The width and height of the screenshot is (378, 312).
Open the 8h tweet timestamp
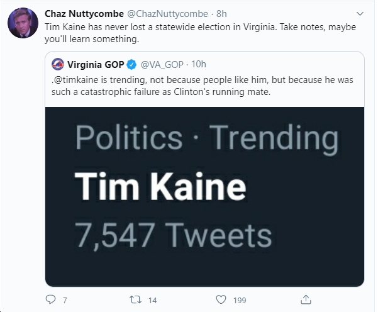(x=221, y=14)
